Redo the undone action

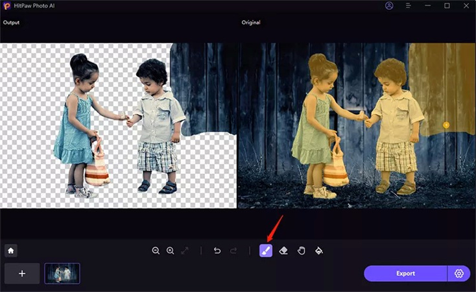[x=233, y=250]
